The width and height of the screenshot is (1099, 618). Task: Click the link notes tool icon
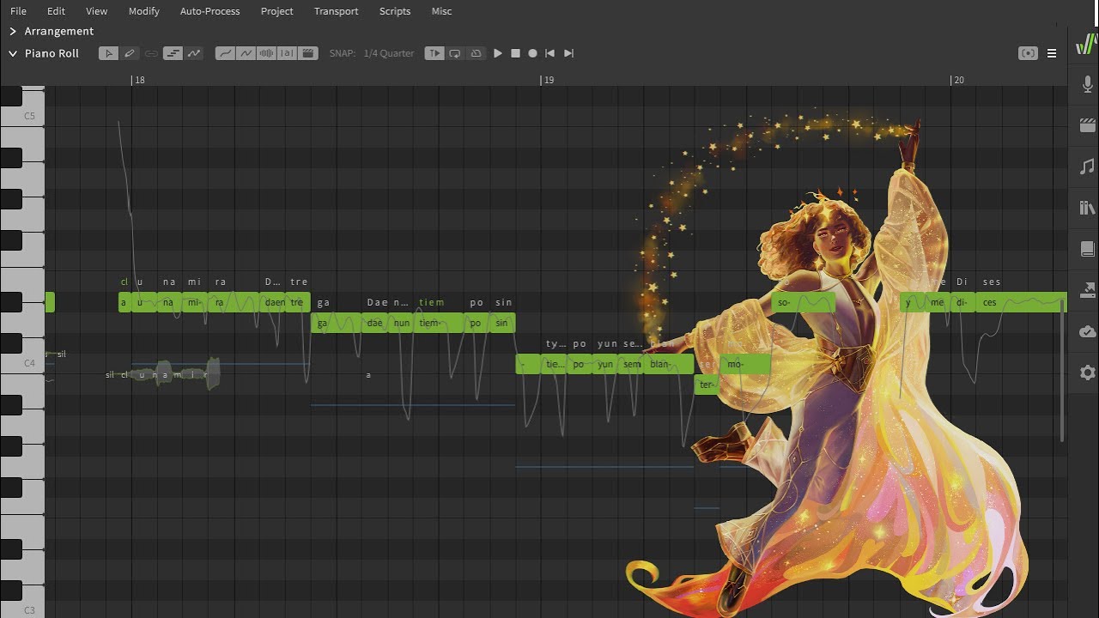[x=151, y=53]
